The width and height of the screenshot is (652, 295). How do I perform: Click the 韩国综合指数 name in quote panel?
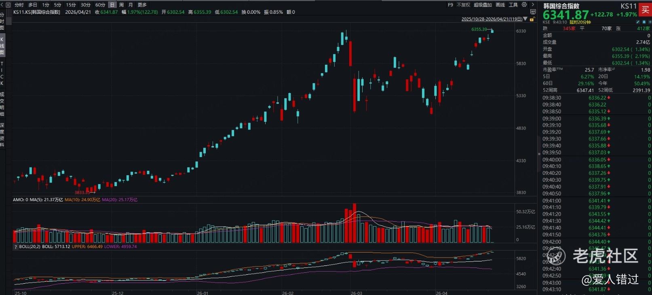coord(561,6)
